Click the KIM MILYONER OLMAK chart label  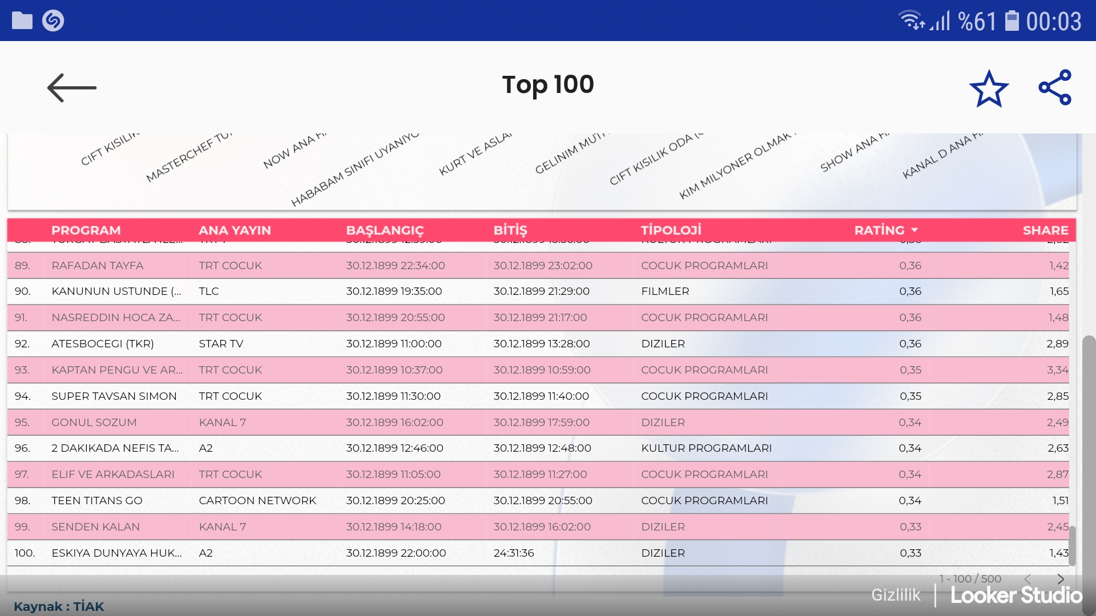(x=736, y=167)
